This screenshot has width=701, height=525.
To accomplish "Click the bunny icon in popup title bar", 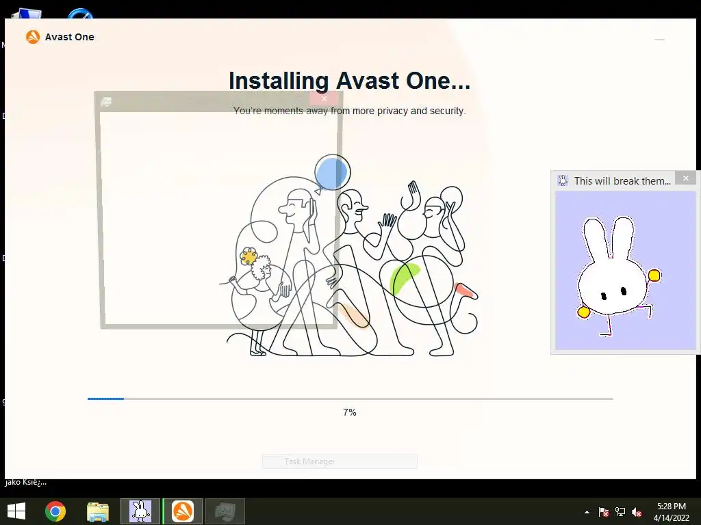I will tap(563, 180).
